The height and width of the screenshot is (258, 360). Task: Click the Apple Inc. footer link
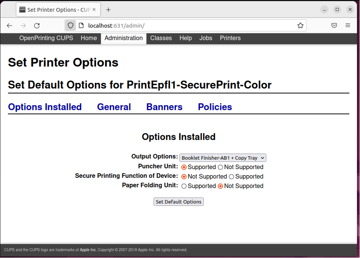(88, 250)
